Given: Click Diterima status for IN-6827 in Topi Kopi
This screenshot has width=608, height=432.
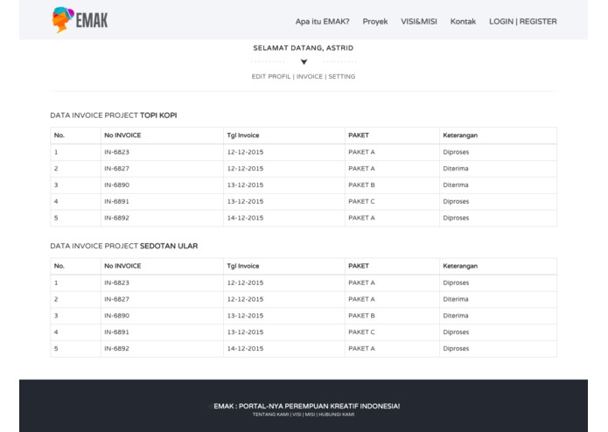Looking at the screenshot, I should pos(456,169).
